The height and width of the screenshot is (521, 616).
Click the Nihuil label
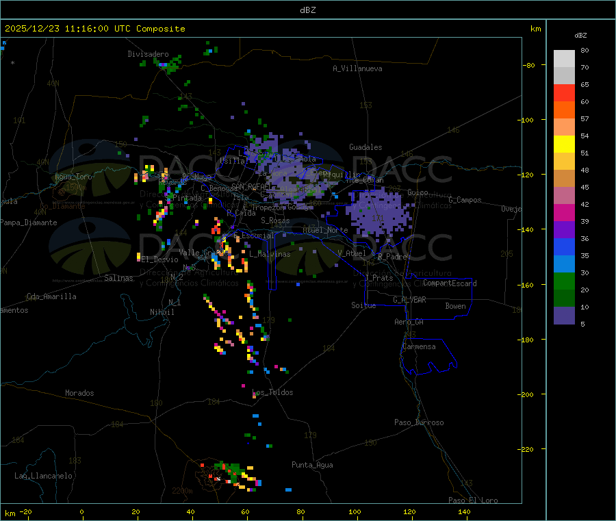[162, 312]
